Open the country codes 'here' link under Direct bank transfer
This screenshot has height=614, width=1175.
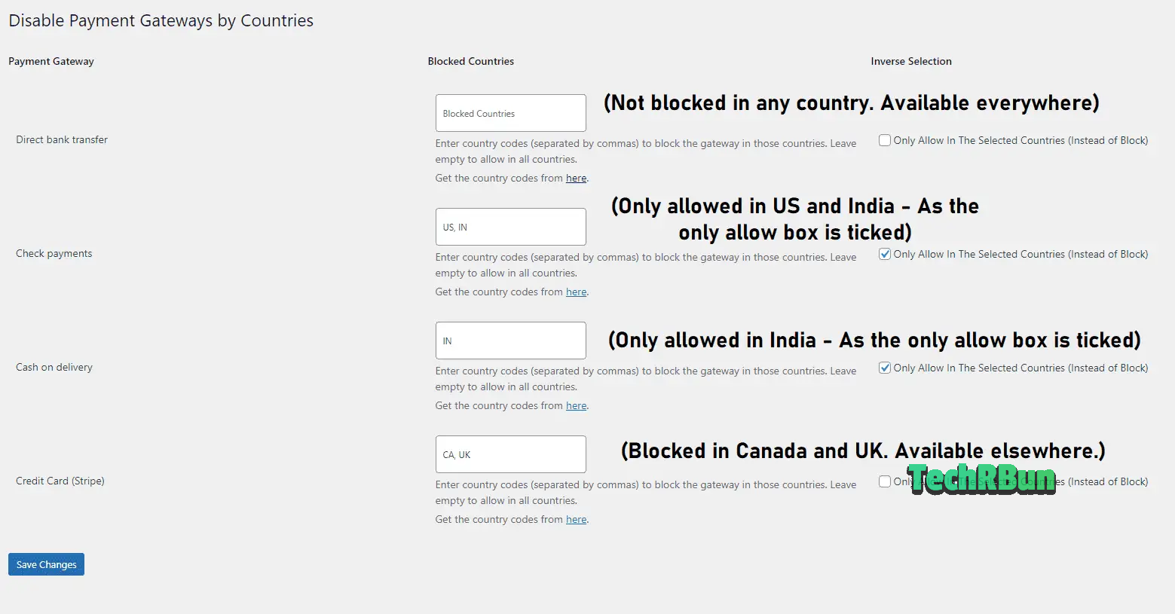(x=576, y=179)
